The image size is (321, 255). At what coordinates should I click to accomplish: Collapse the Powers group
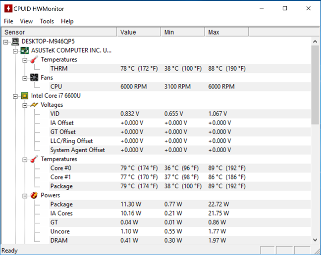25,196
